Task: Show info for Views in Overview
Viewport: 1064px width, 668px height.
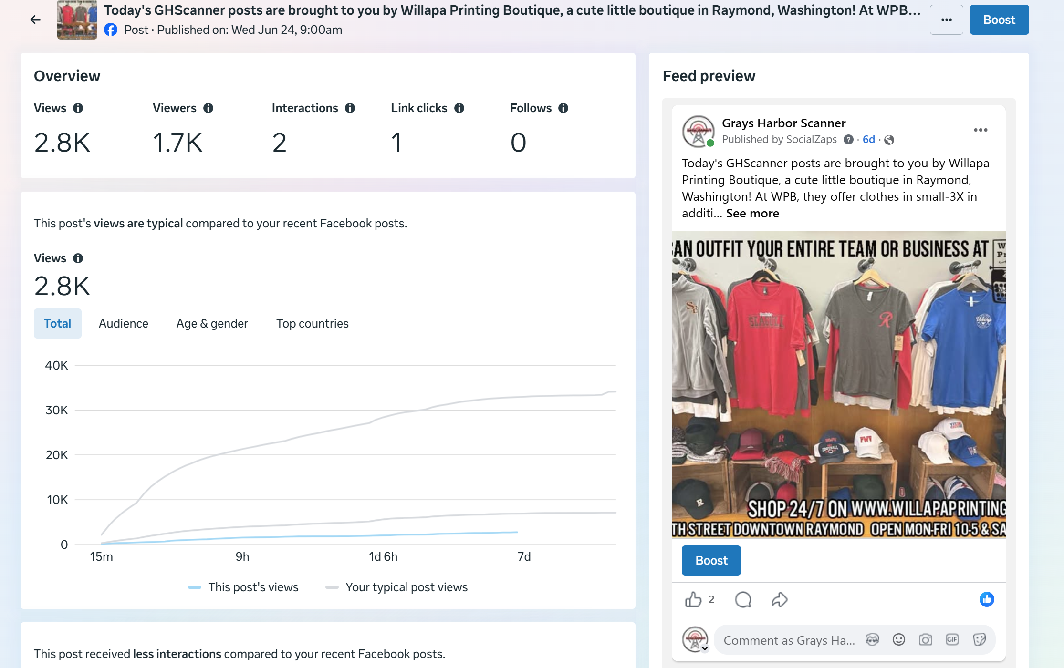Action: click(78, 108)
